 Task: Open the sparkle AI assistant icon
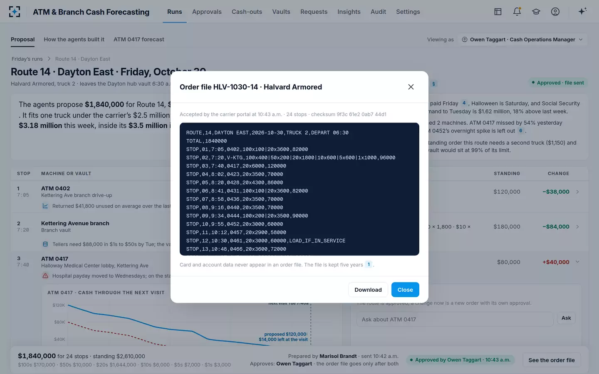(582, 12)
